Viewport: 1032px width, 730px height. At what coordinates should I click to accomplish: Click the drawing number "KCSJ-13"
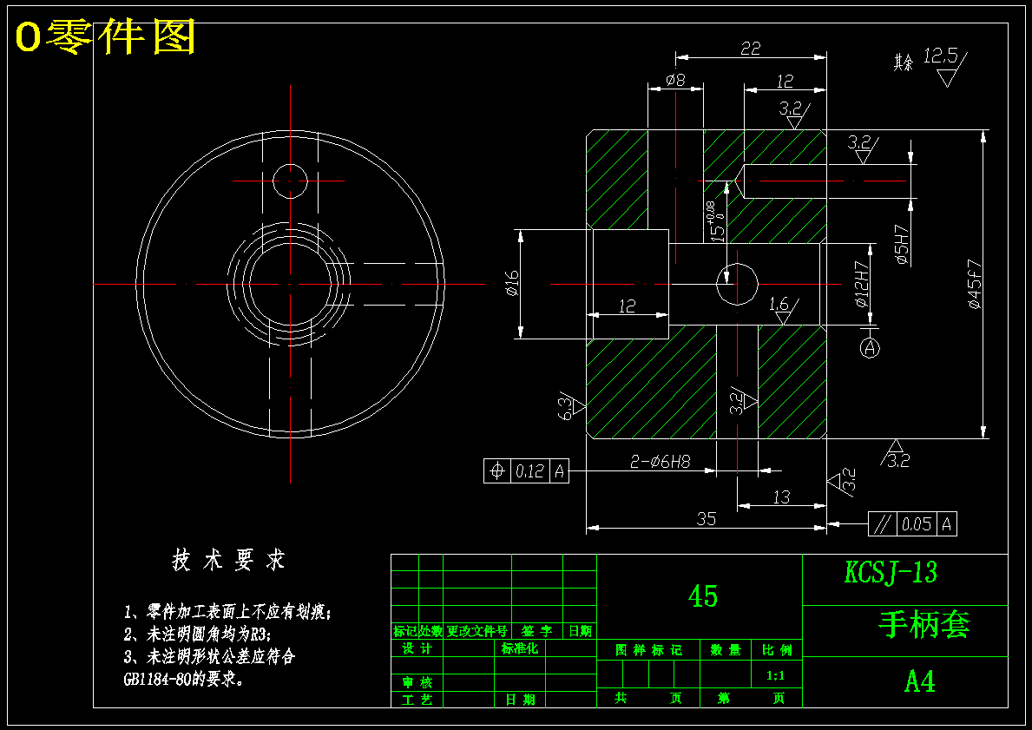coord(890,572)
